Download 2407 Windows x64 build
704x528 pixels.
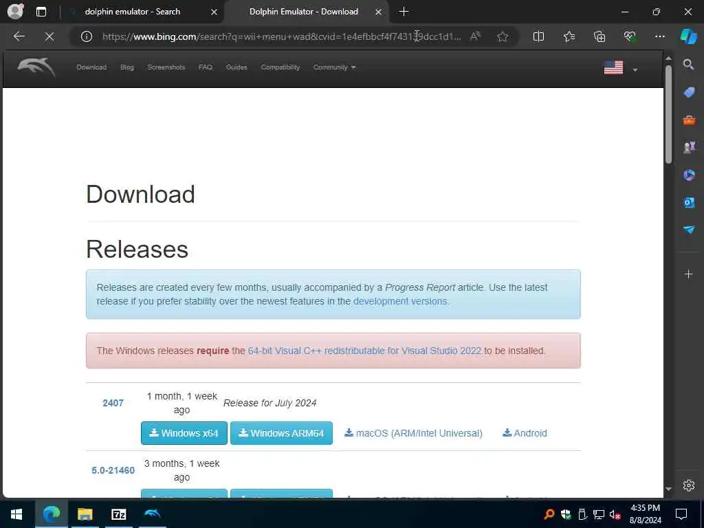184,433
